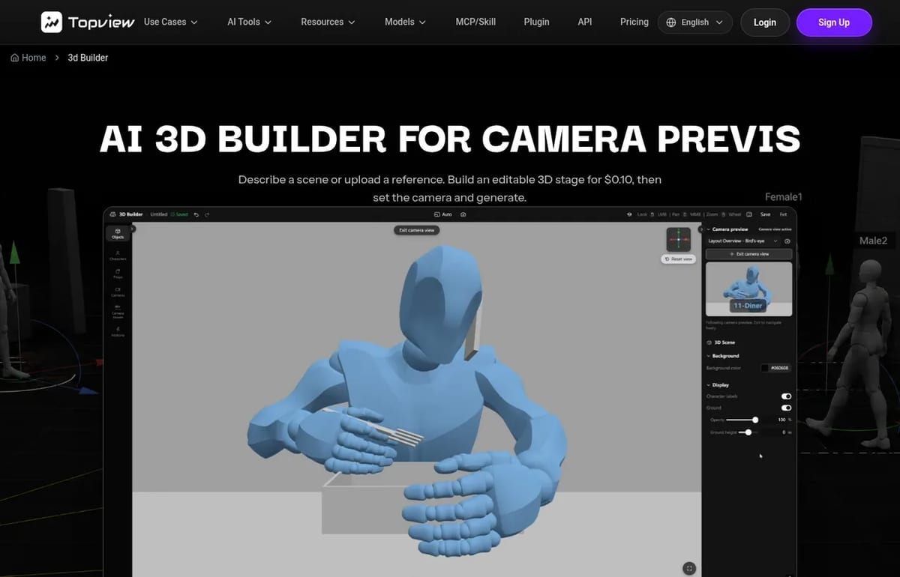Click the camera icon beside layout dropdown
Viewport: 900px width, 577px height.
[x=787, y=241]
